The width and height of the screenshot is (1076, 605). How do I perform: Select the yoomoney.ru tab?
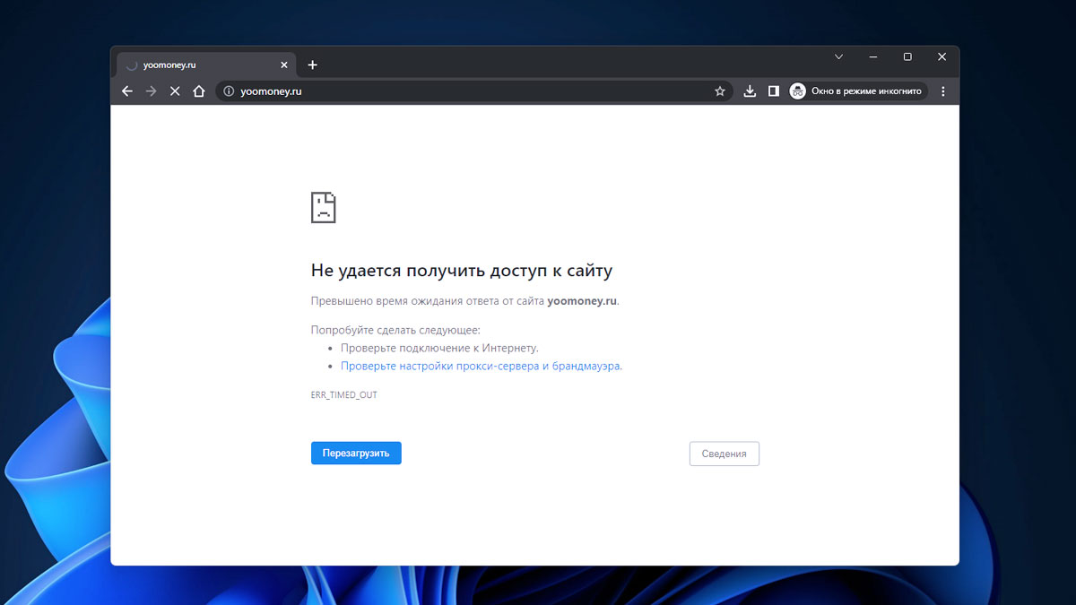[x=205, y=65]
